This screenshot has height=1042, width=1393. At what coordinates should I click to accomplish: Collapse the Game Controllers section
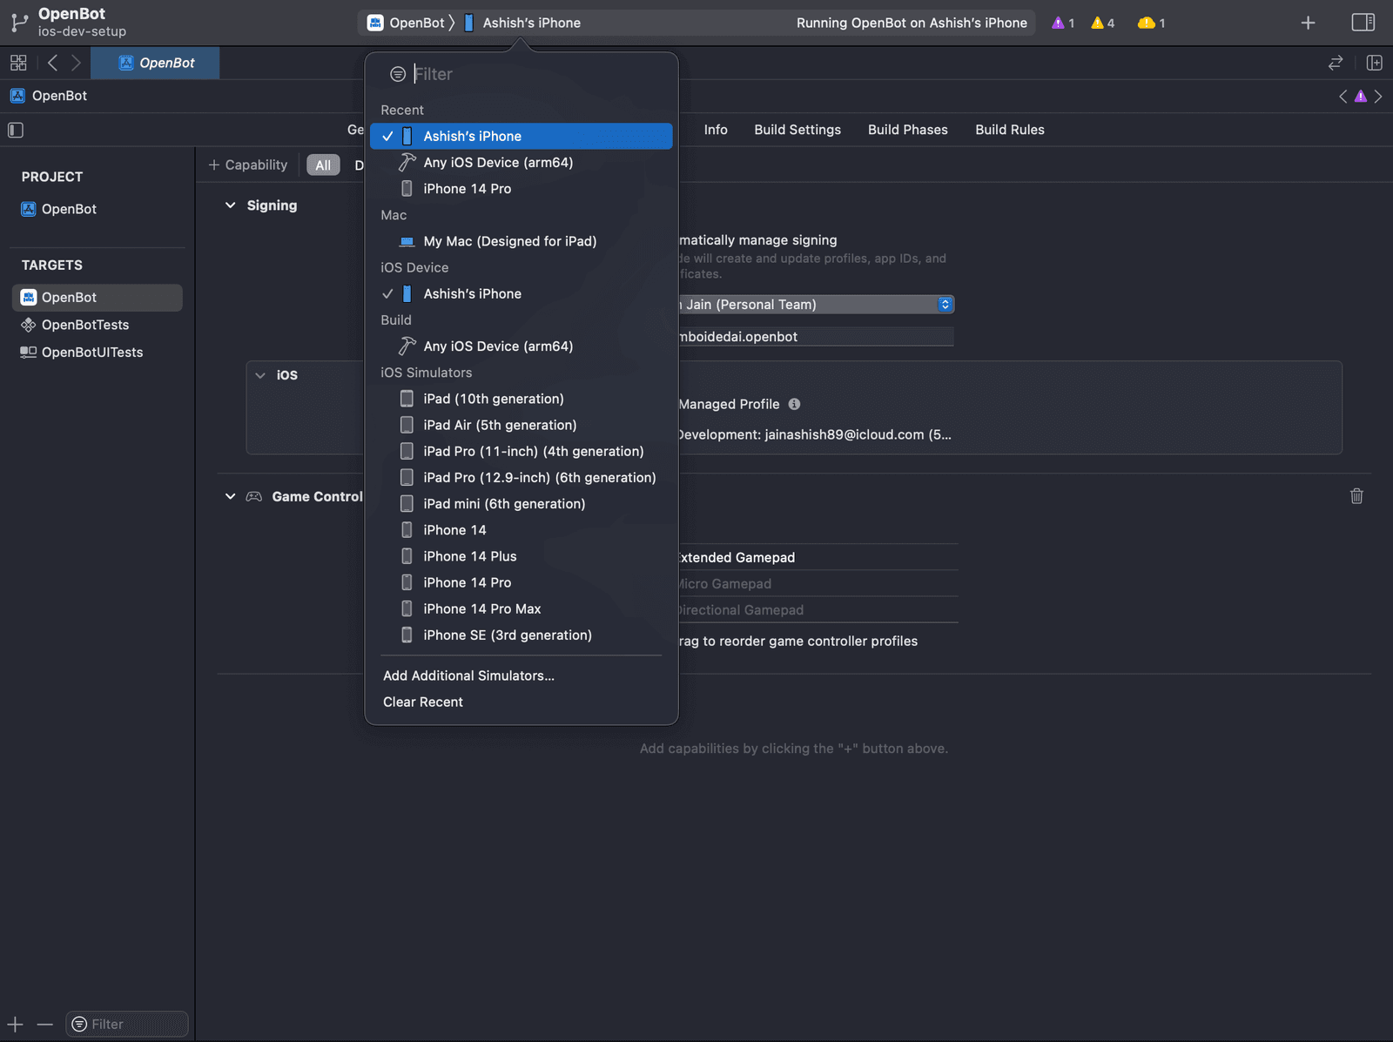[x=231, y=496]
